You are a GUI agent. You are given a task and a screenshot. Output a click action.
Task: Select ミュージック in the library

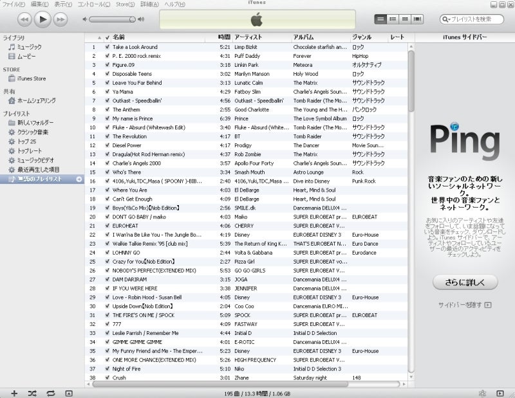point(29,47)
